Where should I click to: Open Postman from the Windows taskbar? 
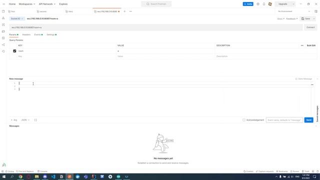pos(69,176)
